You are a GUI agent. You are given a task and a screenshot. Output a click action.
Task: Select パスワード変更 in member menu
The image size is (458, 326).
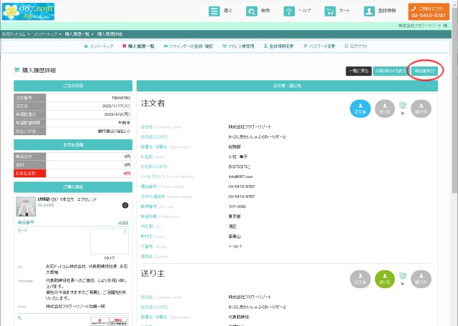[319, 46]
